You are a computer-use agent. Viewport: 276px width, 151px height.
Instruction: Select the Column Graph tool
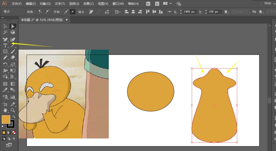coord(13,97)
